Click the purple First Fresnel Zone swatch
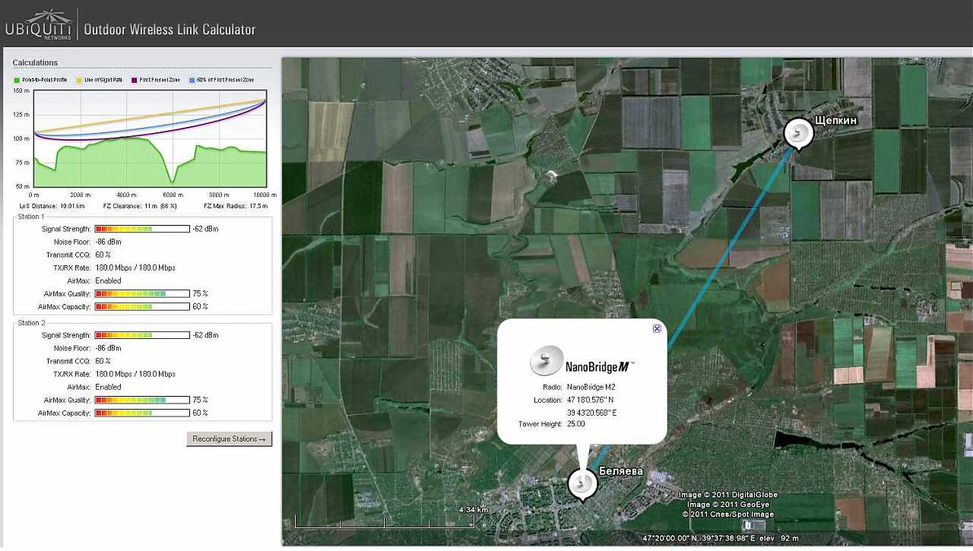 (134, 80)
